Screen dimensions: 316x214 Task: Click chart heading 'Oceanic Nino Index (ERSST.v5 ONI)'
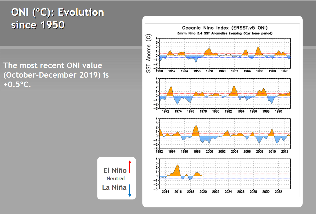click(x=225, y=28)
